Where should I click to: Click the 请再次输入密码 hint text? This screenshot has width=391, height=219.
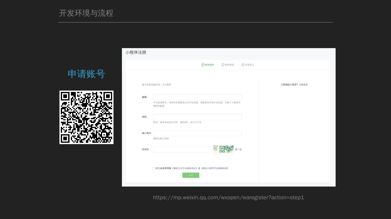(161, 138)
